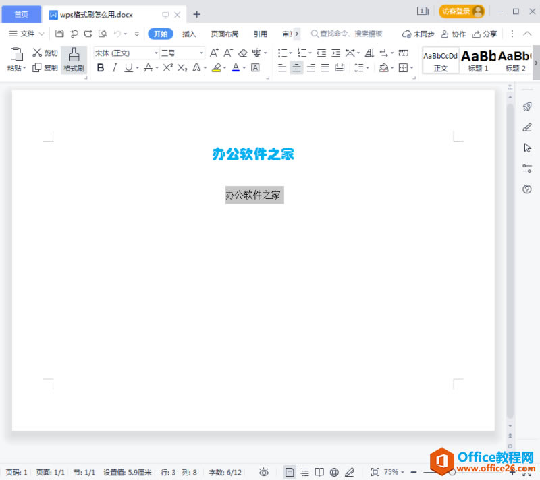Align text right
540x480 pixels.
point(311,67)
